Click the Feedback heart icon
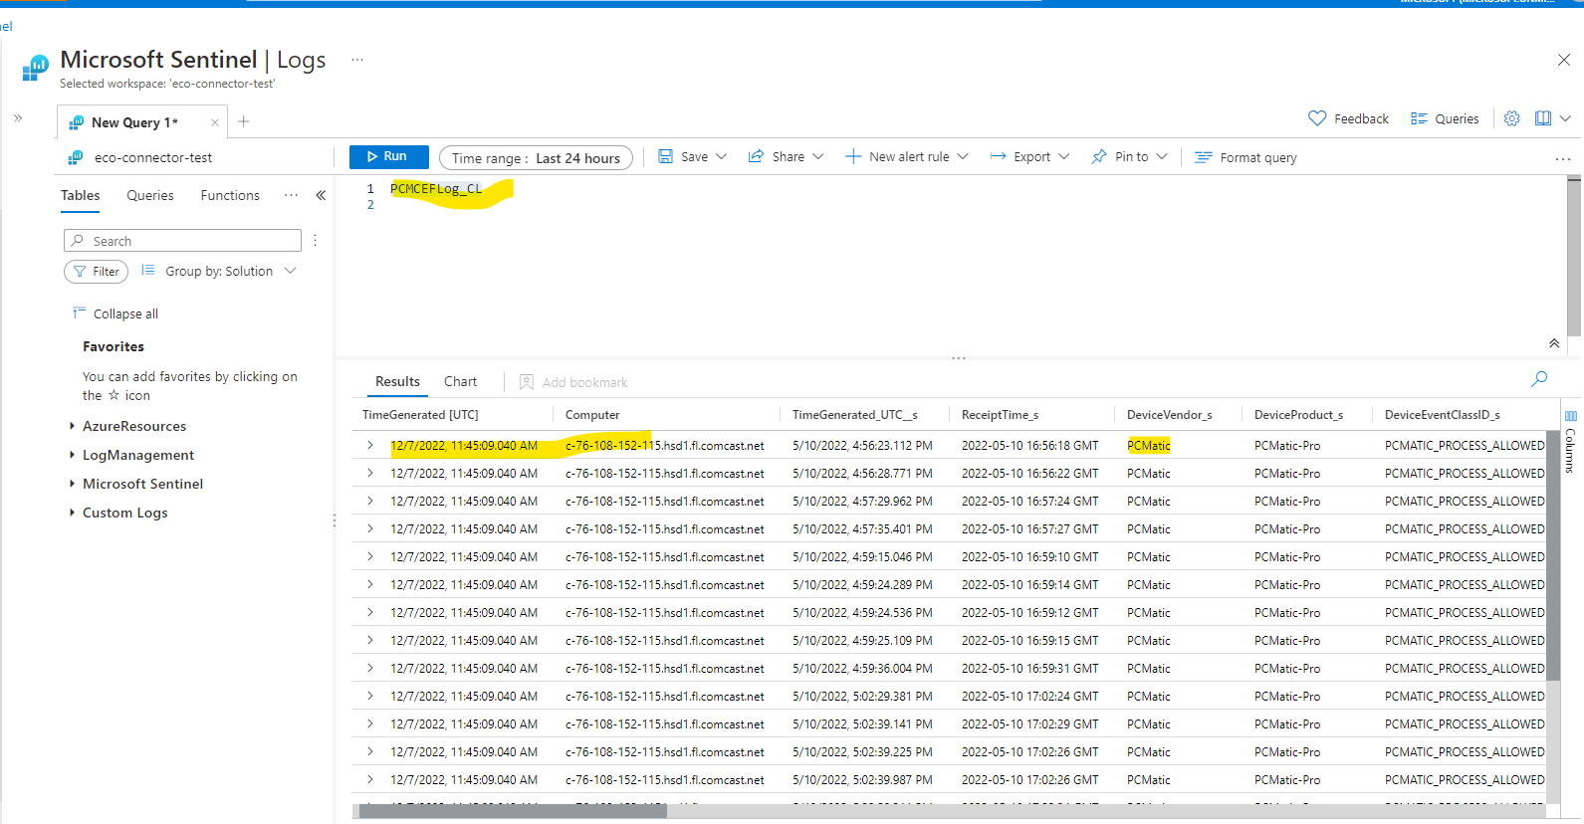 pyautogui.click(x=1317, y=118)
